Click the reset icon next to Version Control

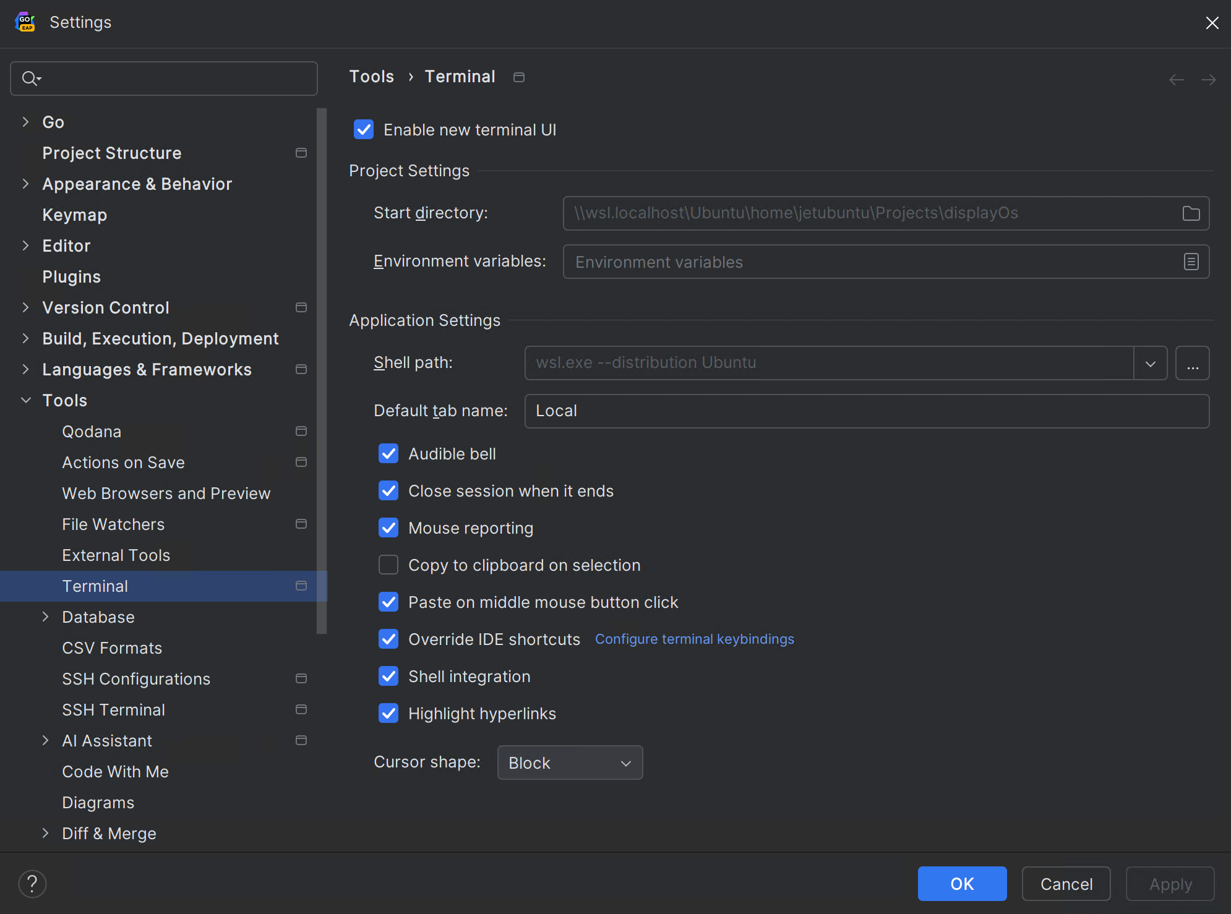(301, 307)
